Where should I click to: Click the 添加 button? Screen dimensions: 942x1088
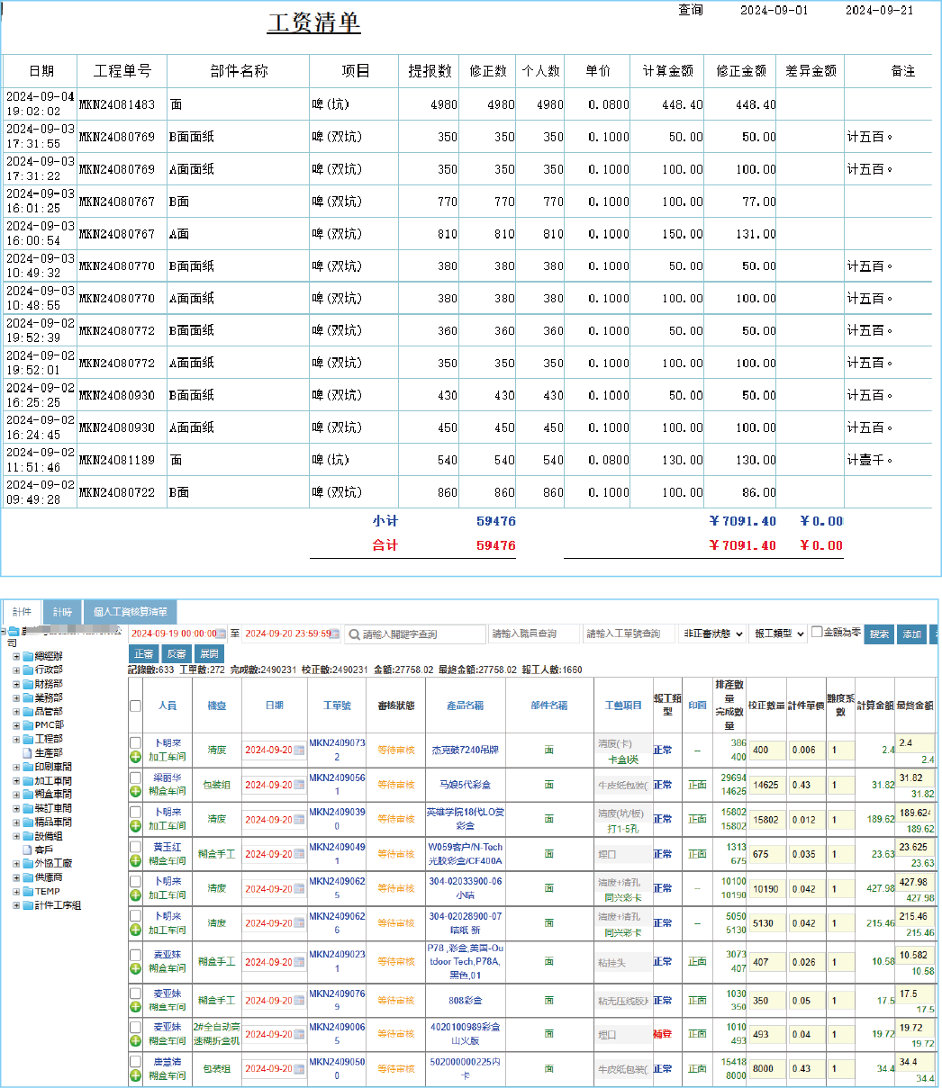click(x=912, y=634)
